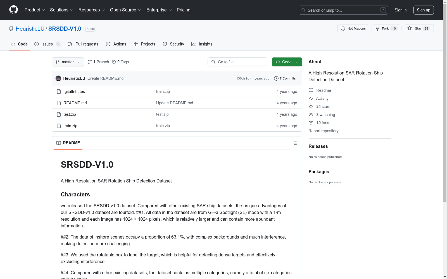Click the book icon next to Readme in About
The image size is (447, 279).
pos(311,90)
